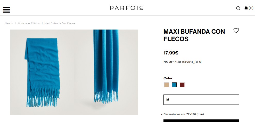View the folded blue scarf image
The width and height of the screenshot is (255, 122).
tap(42, 72)
